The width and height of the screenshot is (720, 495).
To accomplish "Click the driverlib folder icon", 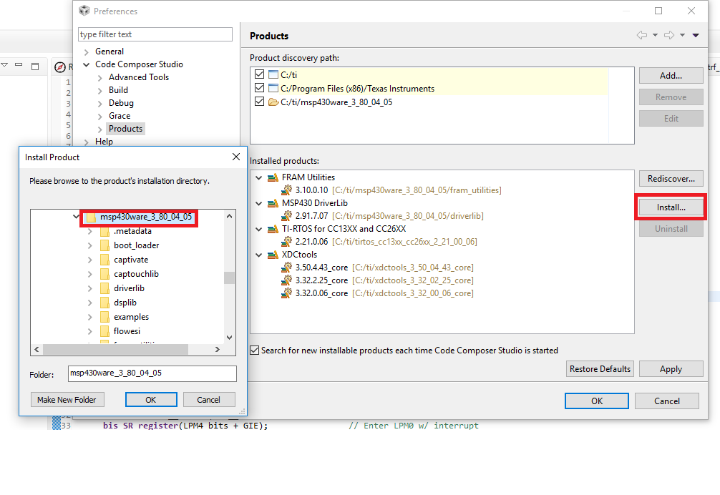I will [104, 288].
